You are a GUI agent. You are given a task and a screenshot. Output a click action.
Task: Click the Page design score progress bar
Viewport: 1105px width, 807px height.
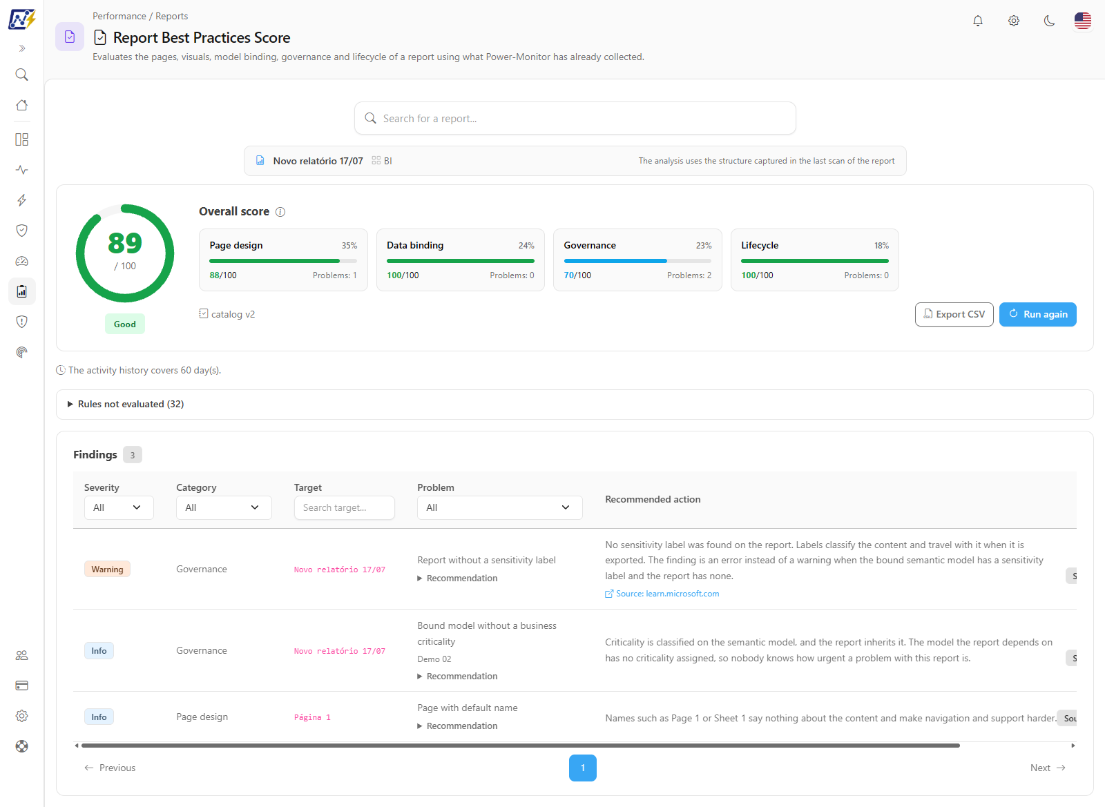(283, 261)
